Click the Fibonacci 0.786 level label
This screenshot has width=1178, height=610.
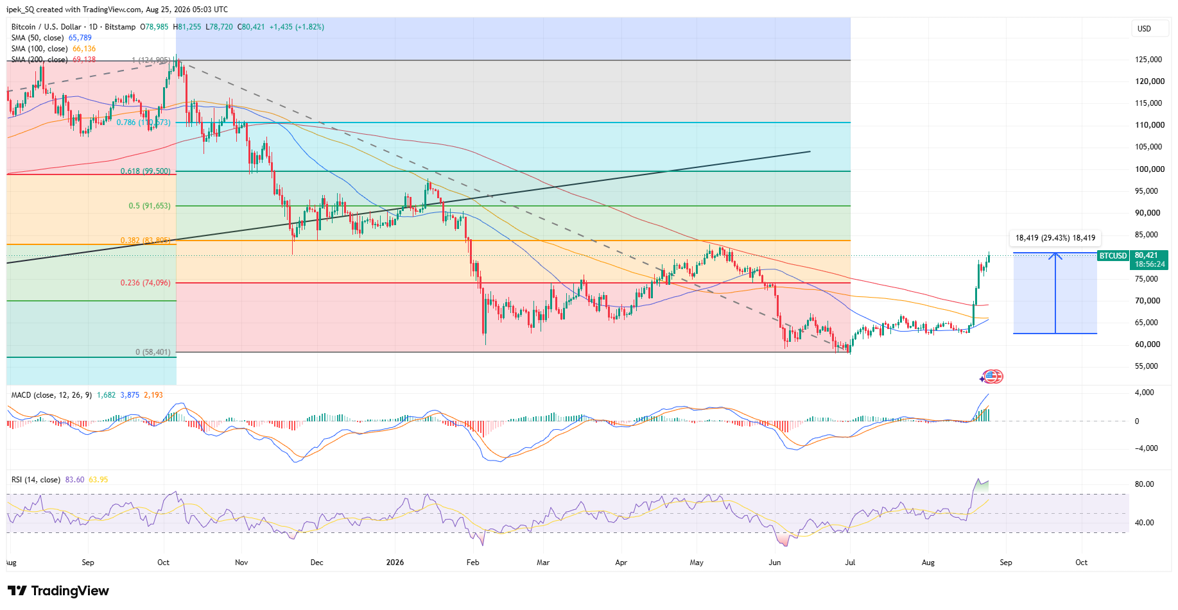point(144,123)
